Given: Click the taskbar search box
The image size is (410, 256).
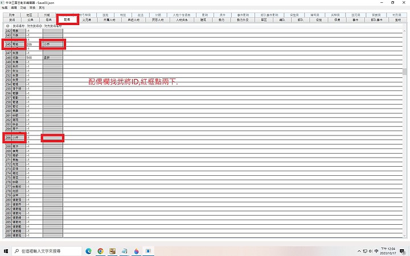Looking at the screenshot, I should [47, 251].
